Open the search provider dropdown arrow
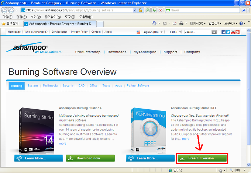The width and height of the screenshot is (251, 173). (x=248, y=10)
